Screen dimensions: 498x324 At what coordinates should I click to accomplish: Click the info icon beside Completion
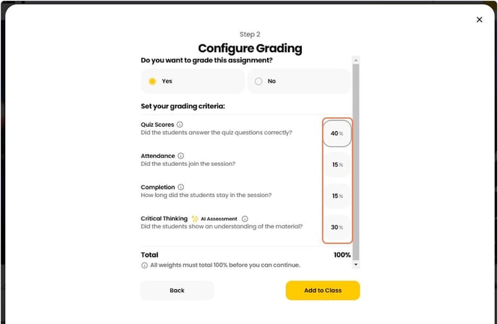pos(181,187)
